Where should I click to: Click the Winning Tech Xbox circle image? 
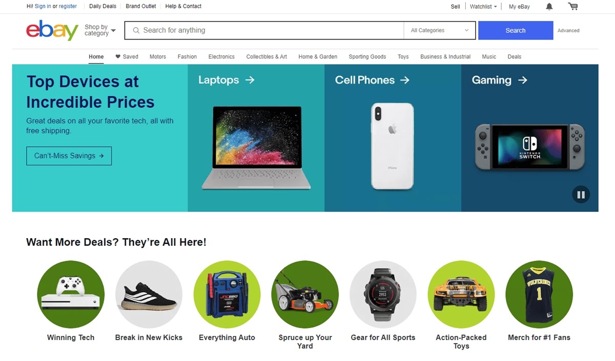tap(71, 294)
